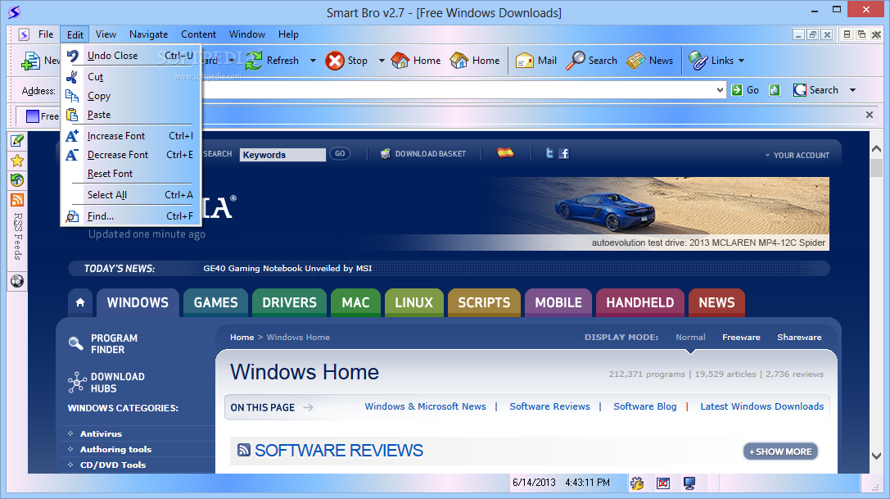This screenshot has height=499, width=890.
Task: Expand the Refresh dropdown arrow
Action: click(x=313, y=61)
